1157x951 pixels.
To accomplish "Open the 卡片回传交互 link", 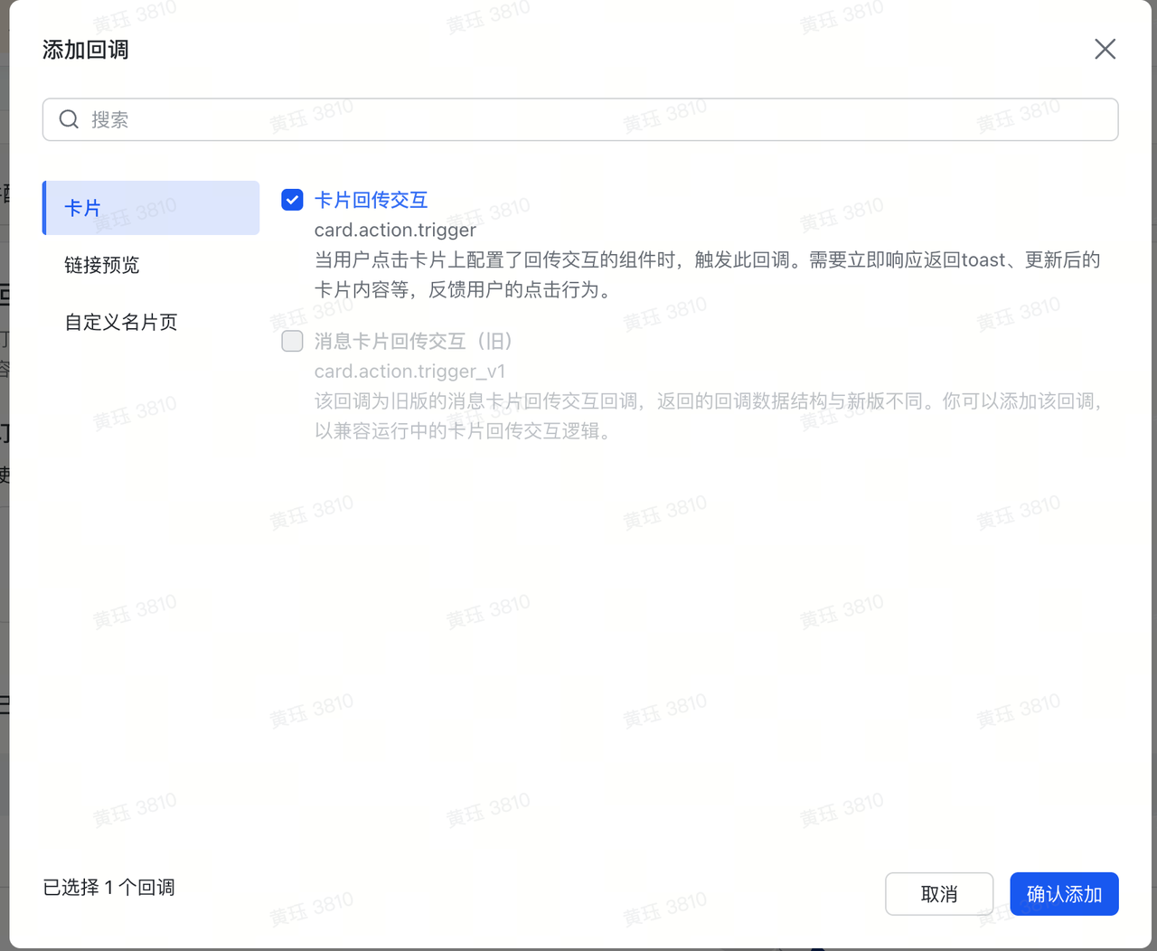I will tap(371, 200).
